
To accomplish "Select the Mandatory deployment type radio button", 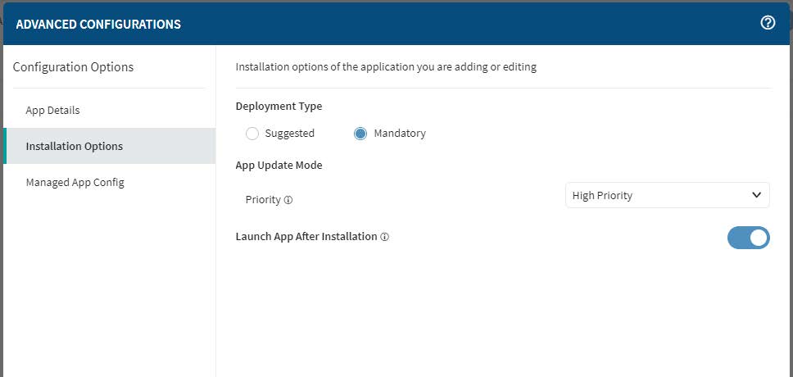I will point(360,134).
